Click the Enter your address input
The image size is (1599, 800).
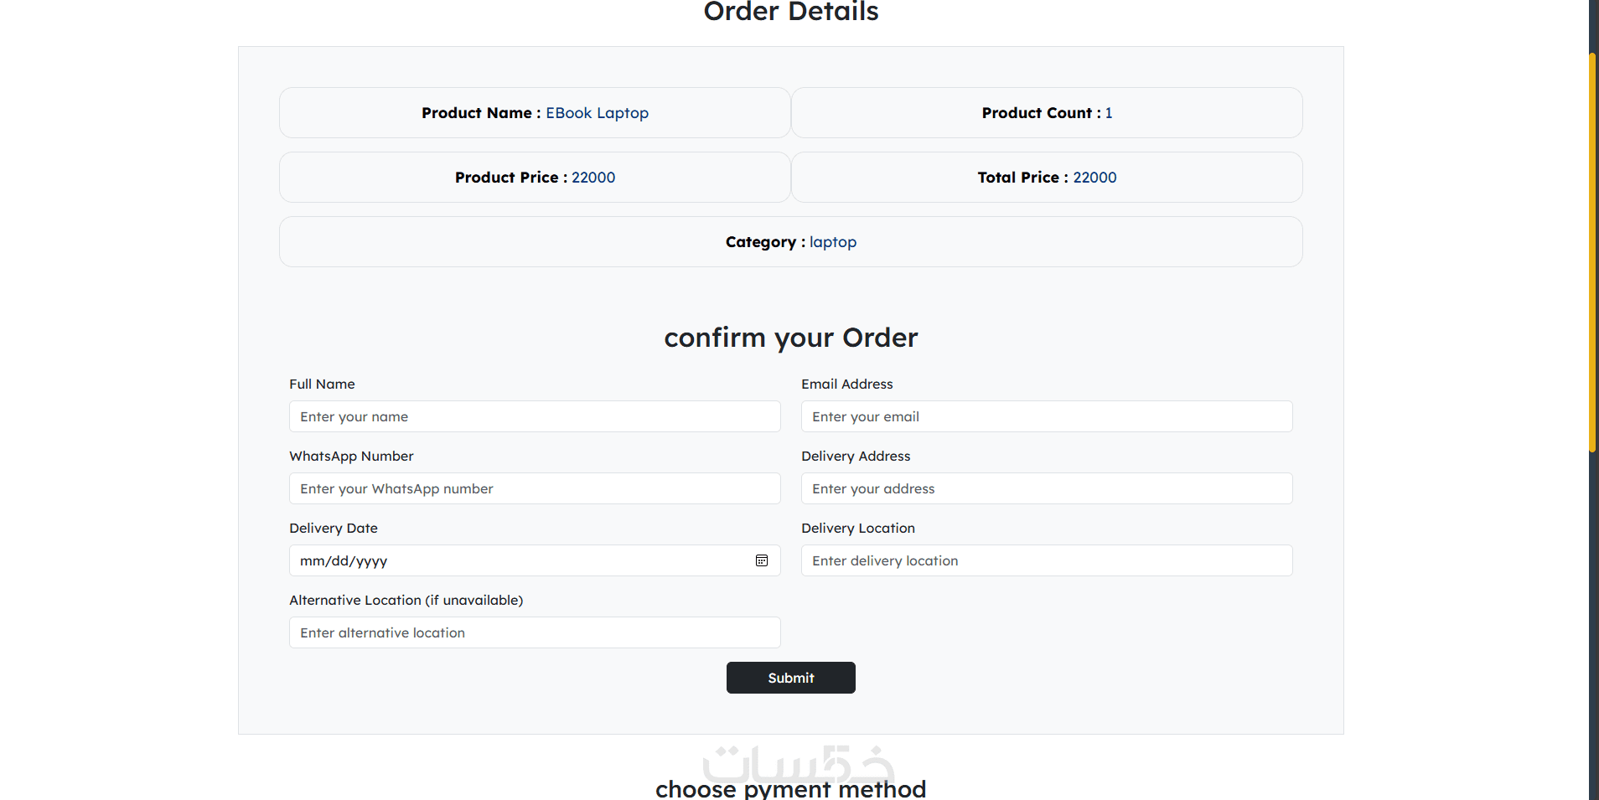(1046, 488)
